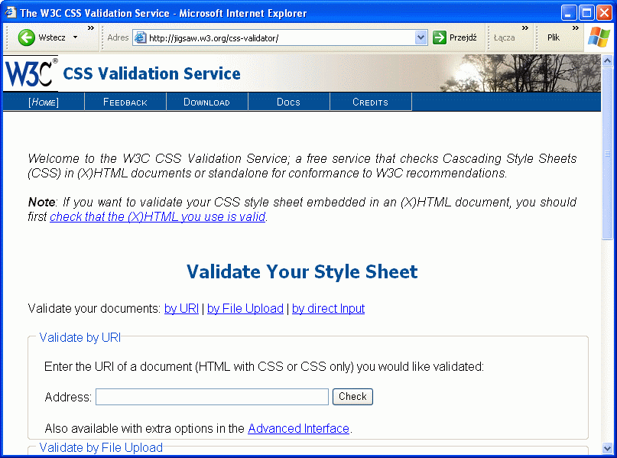Click into the address URL field
Screen dimensions: 617x458
click(x=281, y=37)
